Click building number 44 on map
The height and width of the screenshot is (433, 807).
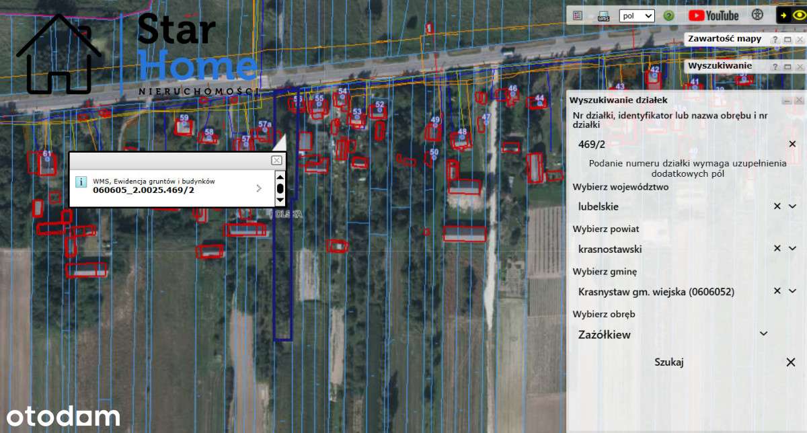tap(539, 98)
